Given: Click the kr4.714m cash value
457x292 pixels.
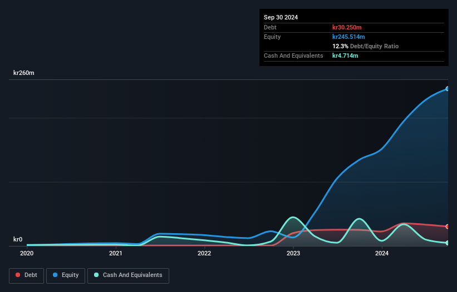Looking at the screenshot, I should [x=345, y=56].
